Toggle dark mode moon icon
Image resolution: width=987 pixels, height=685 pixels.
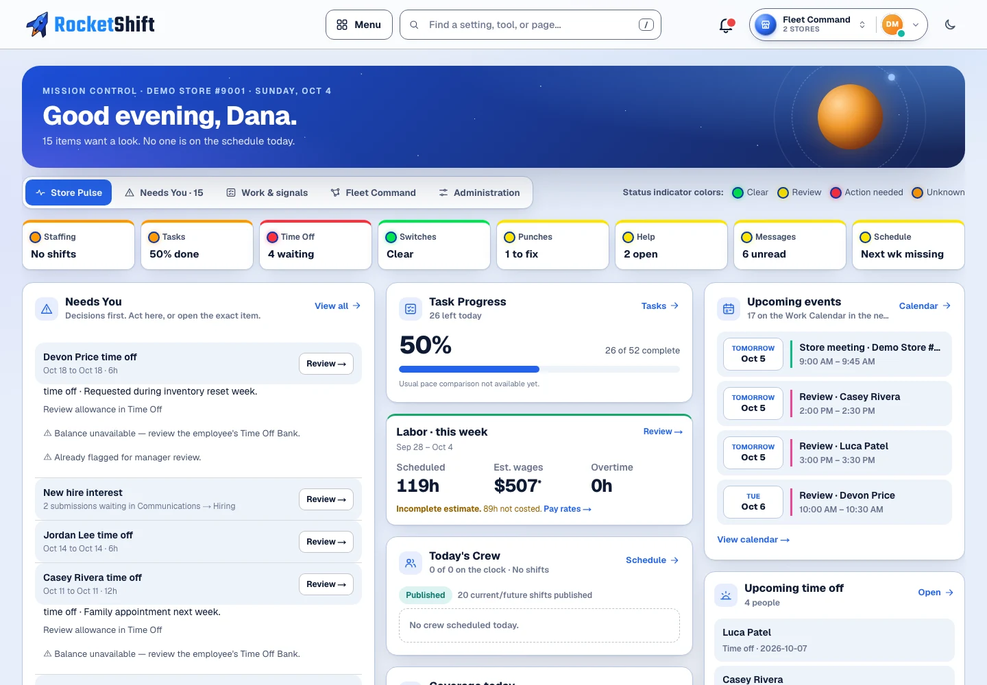pyautogui.click(x=950, y=25)
